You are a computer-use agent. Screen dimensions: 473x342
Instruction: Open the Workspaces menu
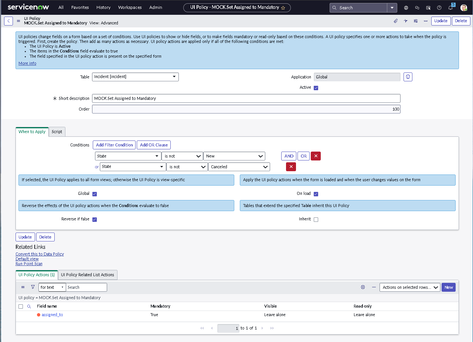130,7
